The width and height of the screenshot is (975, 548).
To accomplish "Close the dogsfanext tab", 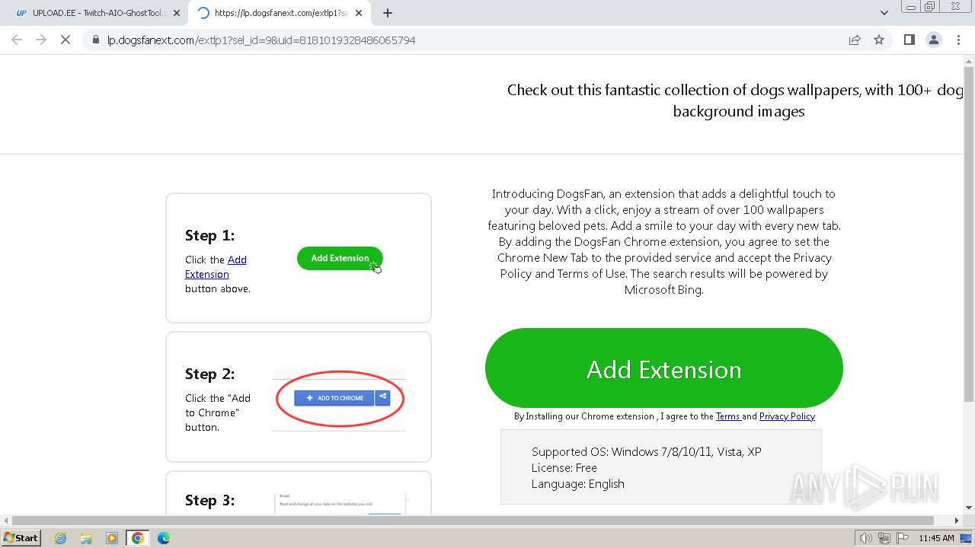I will coord(359,13).
